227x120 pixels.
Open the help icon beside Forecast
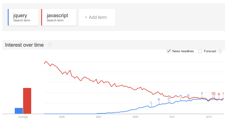[x=220, y=51]
